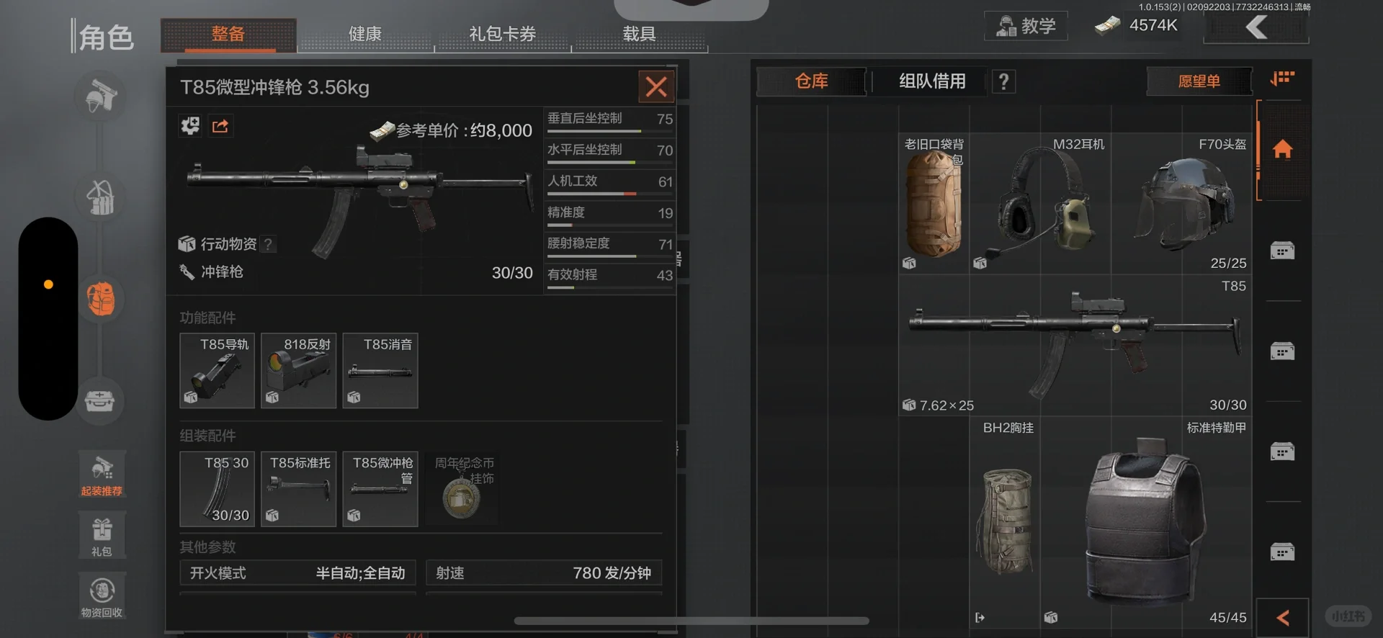1383x638 pixels.
Task: Open the 礼包 gift icon
Action: [x=102, y=536]
